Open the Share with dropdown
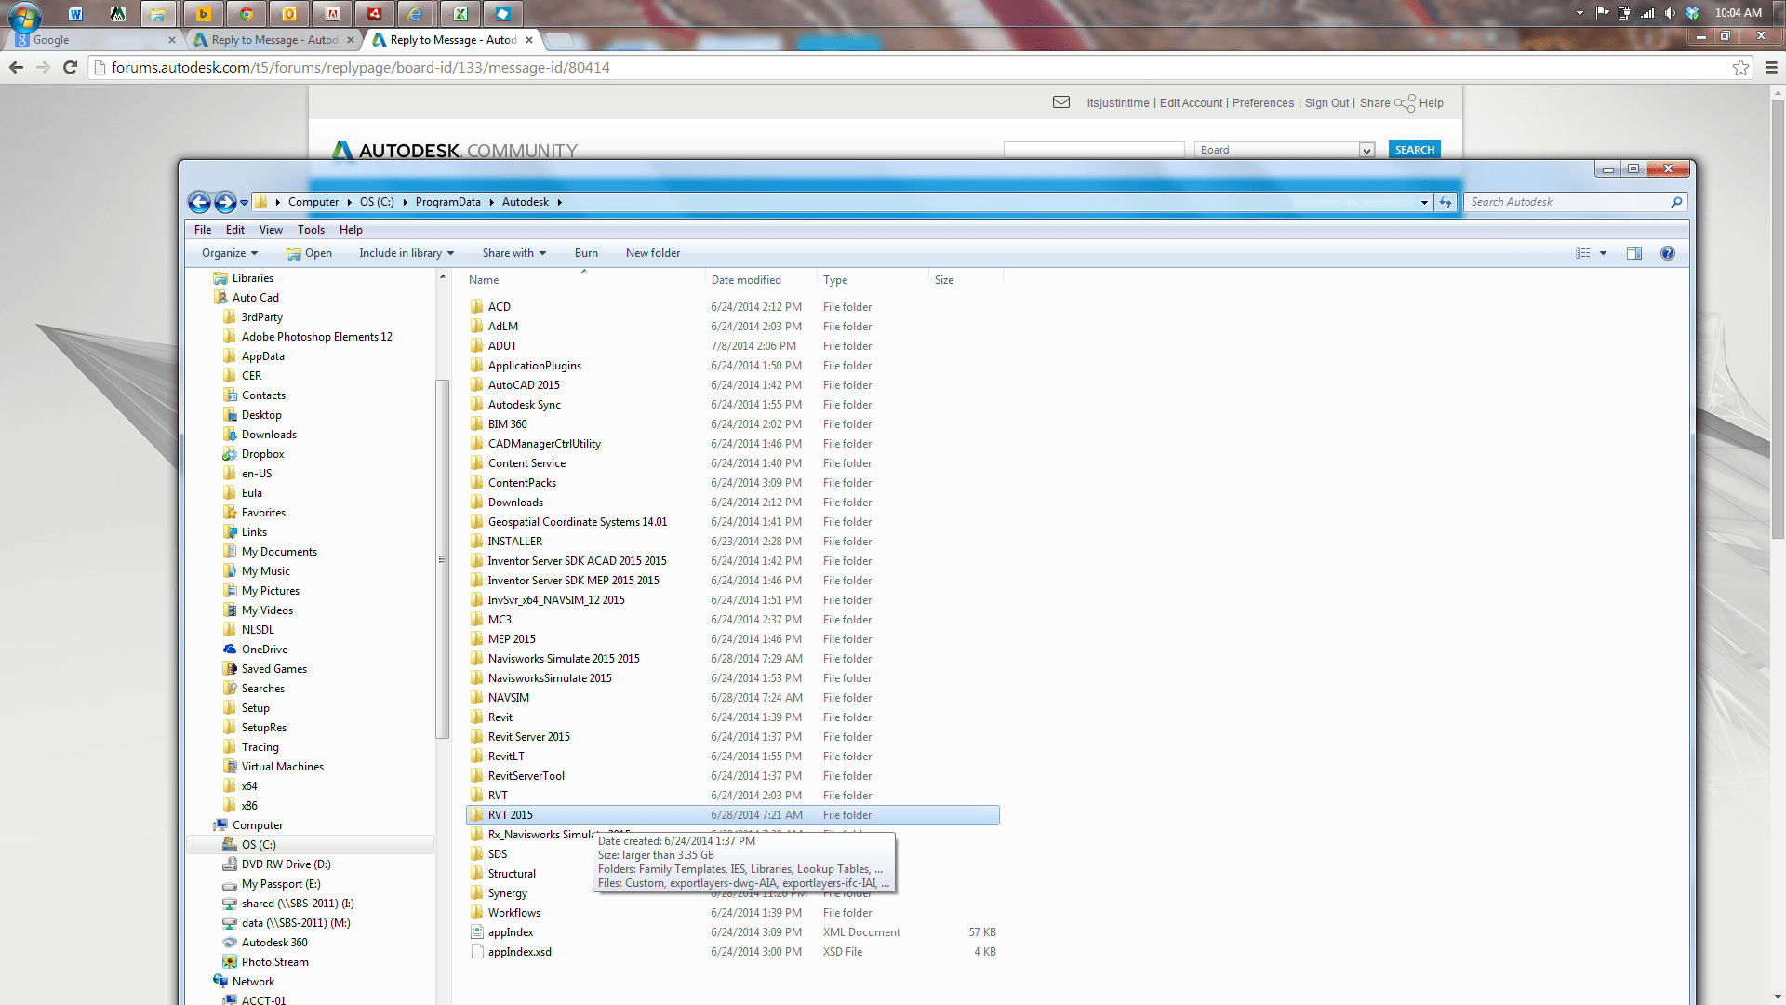The width and height of the screenshot is (1786, 1005). click(513, 253)
